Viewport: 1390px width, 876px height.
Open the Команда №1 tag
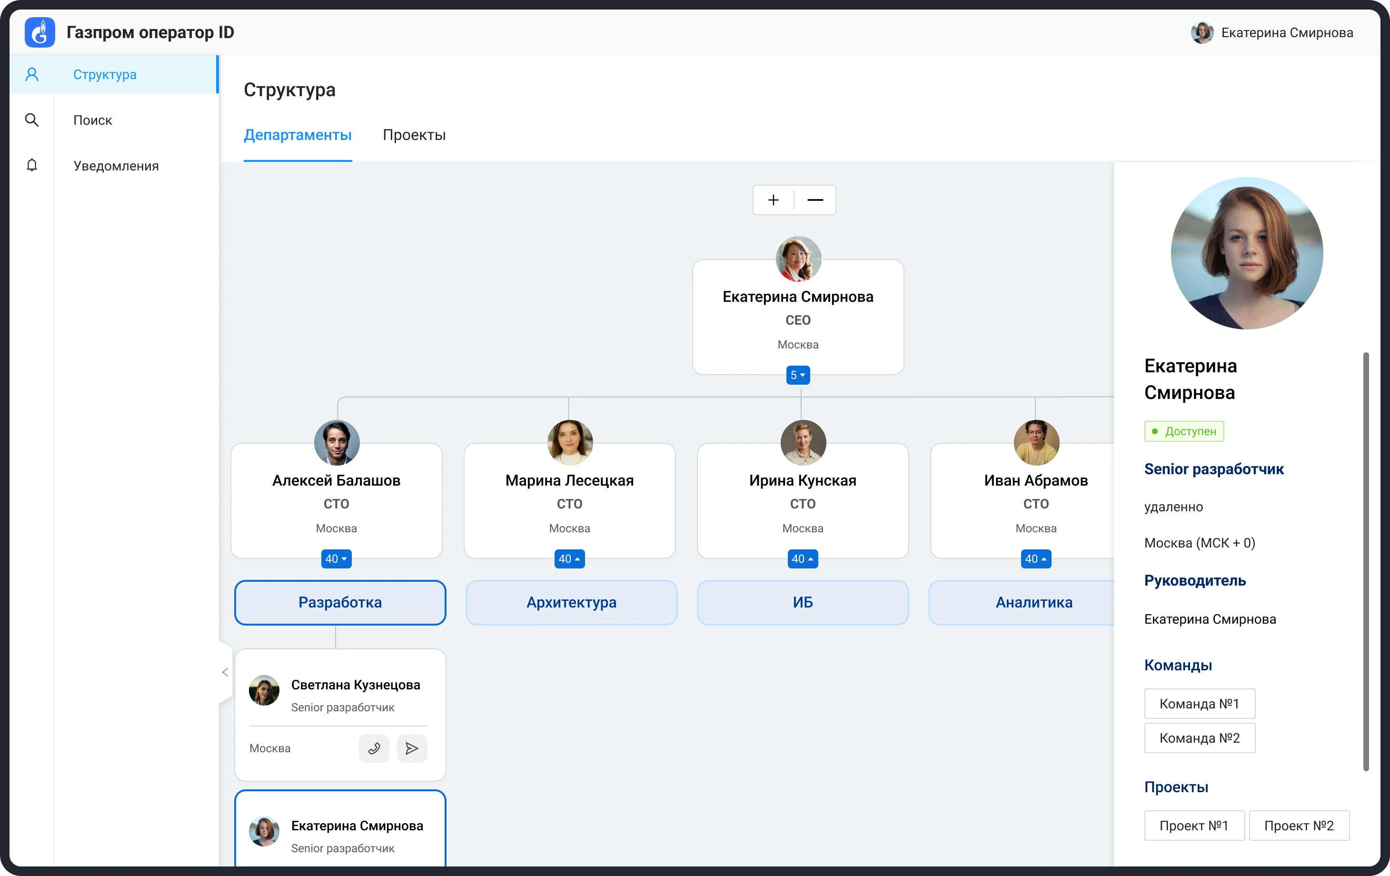click(1200, 703)
